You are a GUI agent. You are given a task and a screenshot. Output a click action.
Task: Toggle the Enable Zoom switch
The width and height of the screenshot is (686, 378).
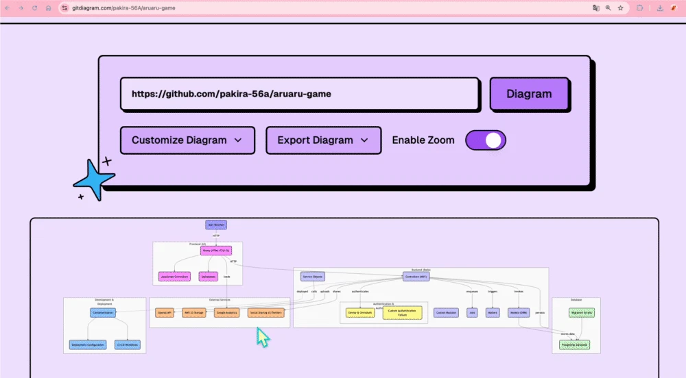coord(486,140)
